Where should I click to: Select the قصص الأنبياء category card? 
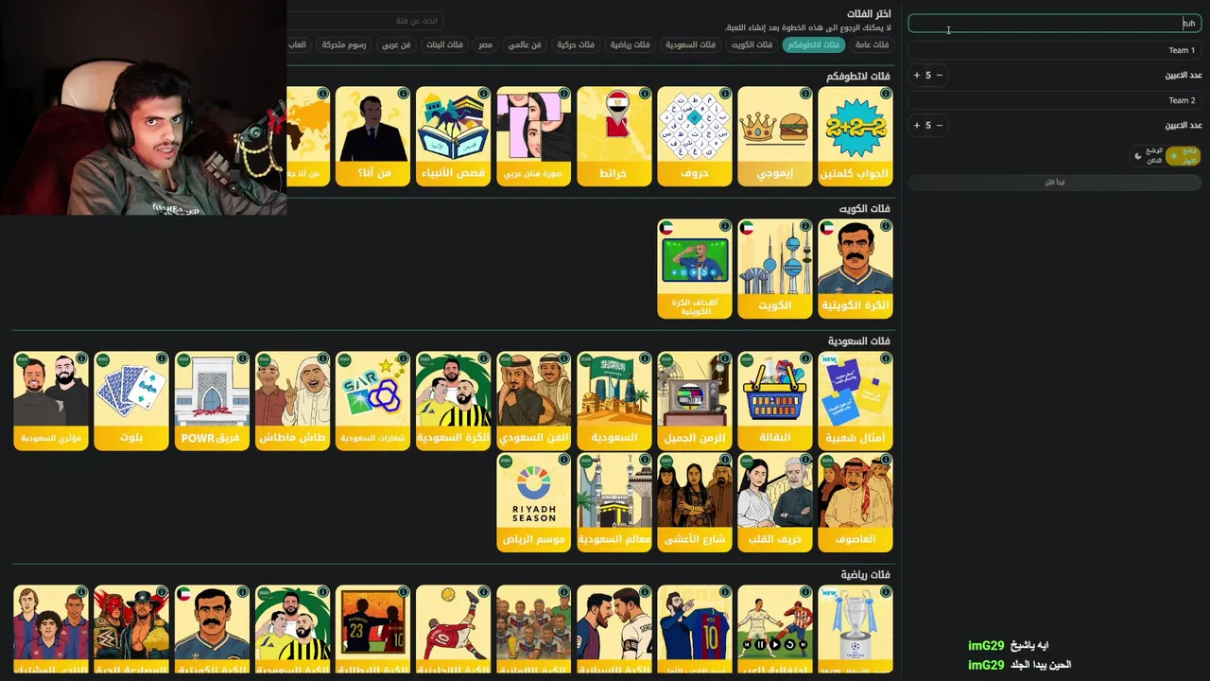[x=453, y=136]
